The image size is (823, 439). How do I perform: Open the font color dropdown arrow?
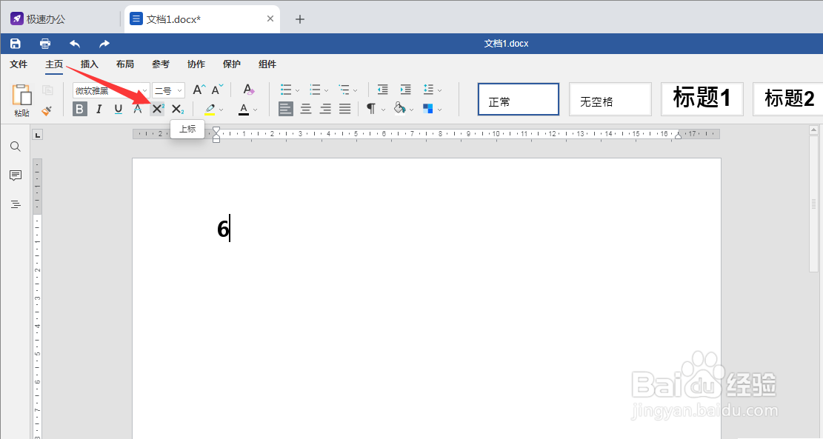(x=255, y=110)
